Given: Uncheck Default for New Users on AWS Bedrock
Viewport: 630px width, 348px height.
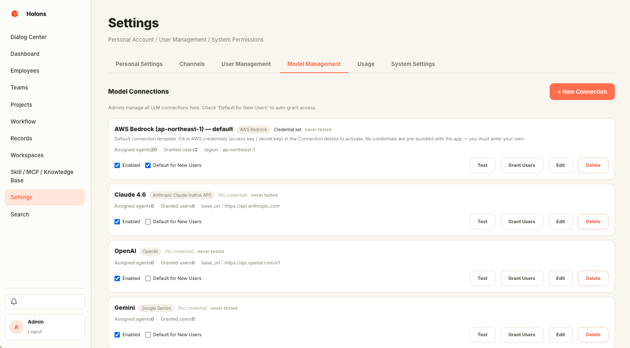Looking at the screenshot, I should click(148, 166).
